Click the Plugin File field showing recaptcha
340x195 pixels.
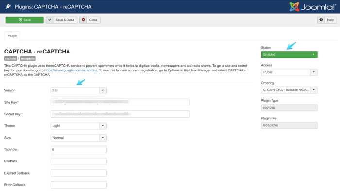(x=289, y=125)
